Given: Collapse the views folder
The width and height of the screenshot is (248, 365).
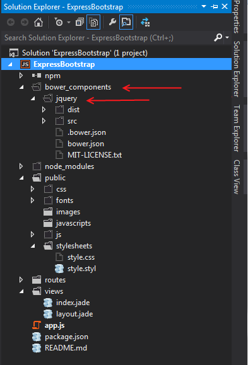Looking at the screenshot, I should (21, 291).
